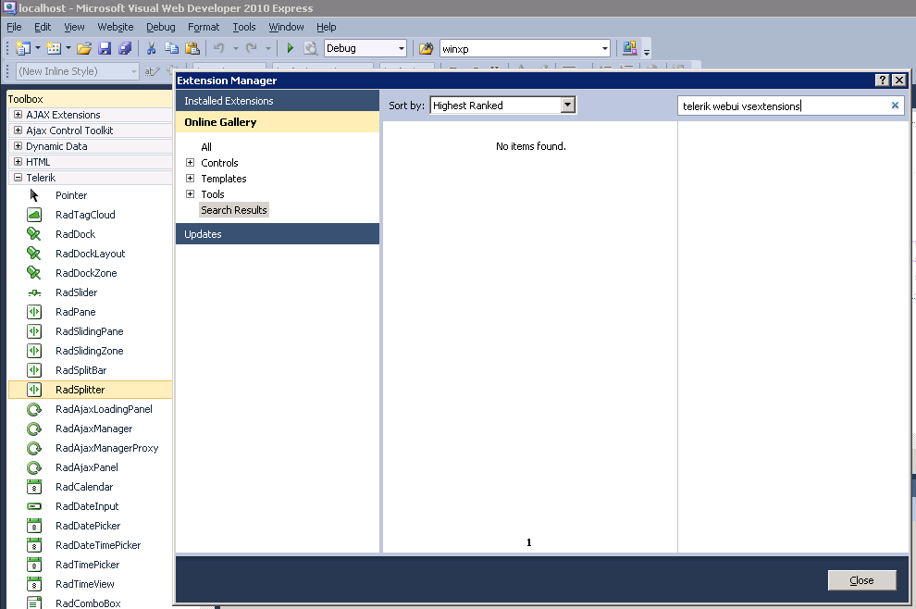Cut the selection with the scissors icon

pos(152,48)
